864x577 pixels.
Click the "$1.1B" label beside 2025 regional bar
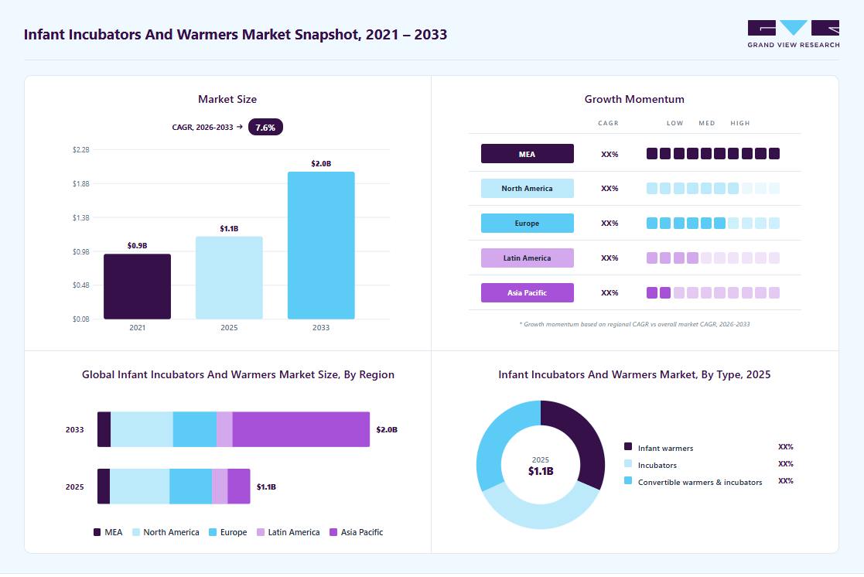pyautogui.click(x=266, y=487)
